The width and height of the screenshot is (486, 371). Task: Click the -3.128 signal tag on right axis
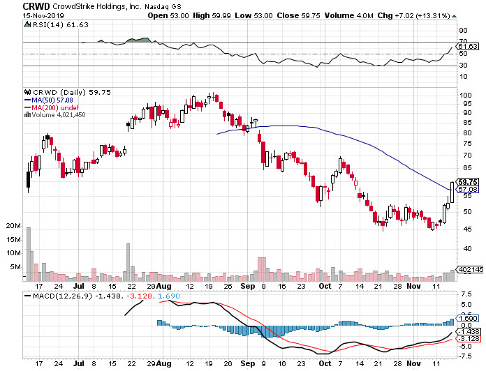pos(469,339)
